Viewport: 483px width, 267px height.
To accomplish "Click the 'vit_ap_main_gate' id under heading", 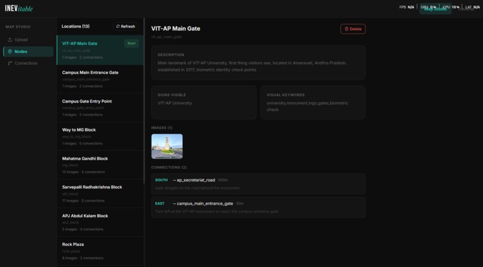I will coord(167,37).
